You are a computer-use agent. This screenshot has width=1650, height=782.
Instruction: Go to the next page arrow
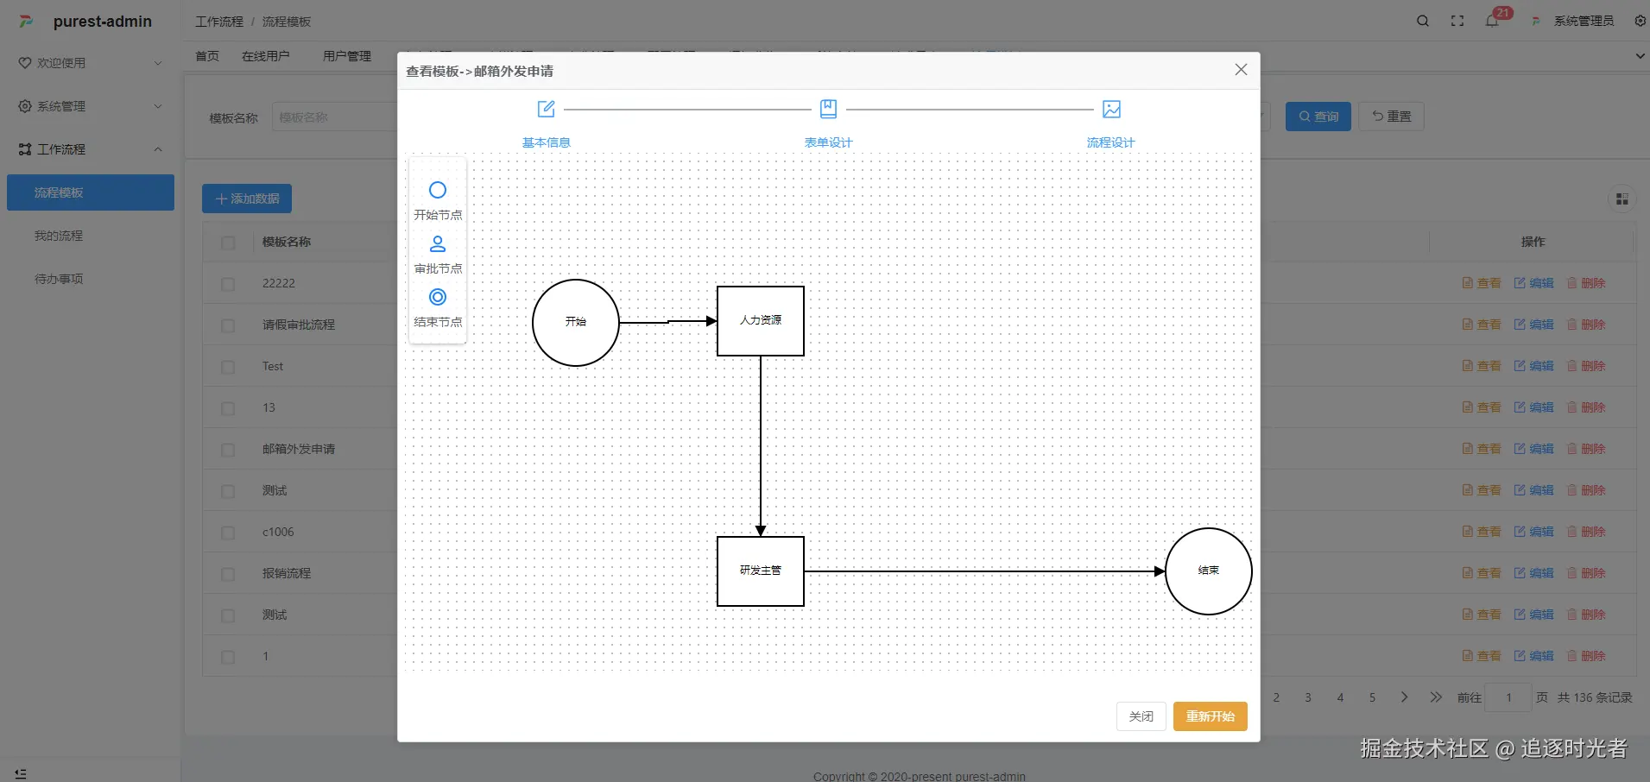coord(1404,697)
